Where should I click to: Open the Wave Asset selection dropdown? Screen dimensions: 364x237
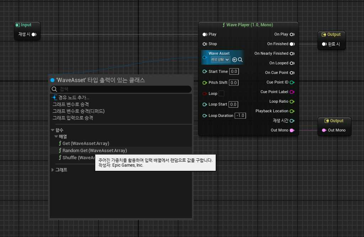pyautogui.click(x=220, y=60)
